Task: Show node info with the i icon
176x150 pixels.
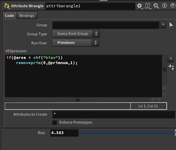Action: click(x=165, y=6)
